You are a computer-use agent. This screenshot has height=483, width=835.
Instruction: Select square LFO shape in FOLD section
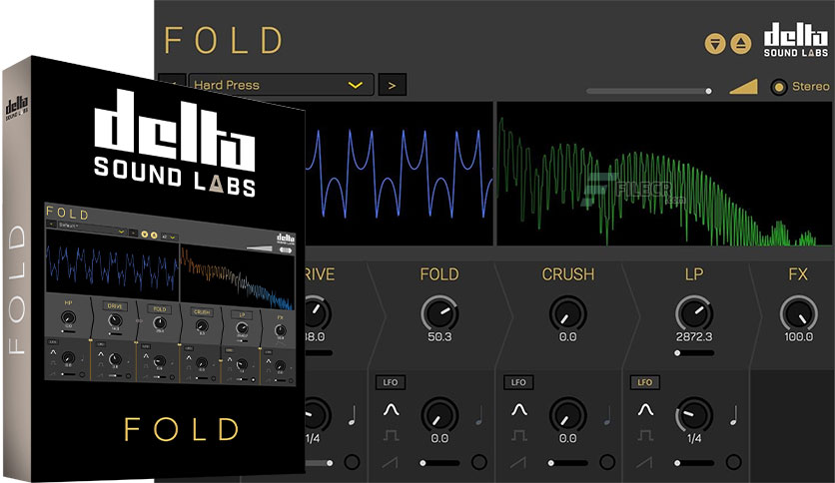click(x=391, y=436)
